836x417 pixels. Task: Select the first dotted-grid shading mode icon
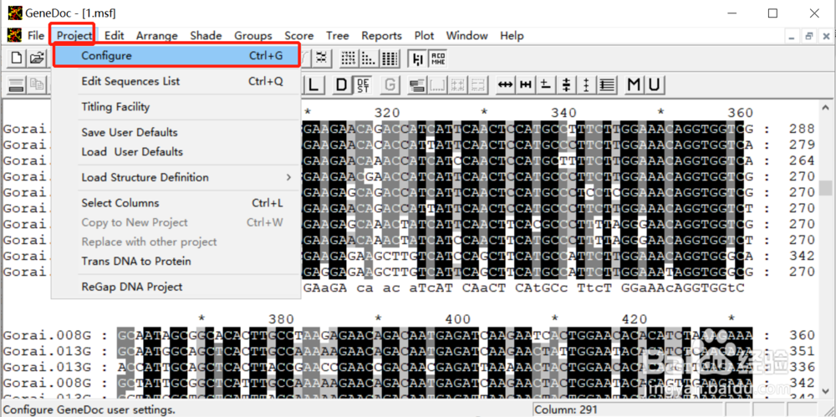pyautogui.click(x=349, y=58)
